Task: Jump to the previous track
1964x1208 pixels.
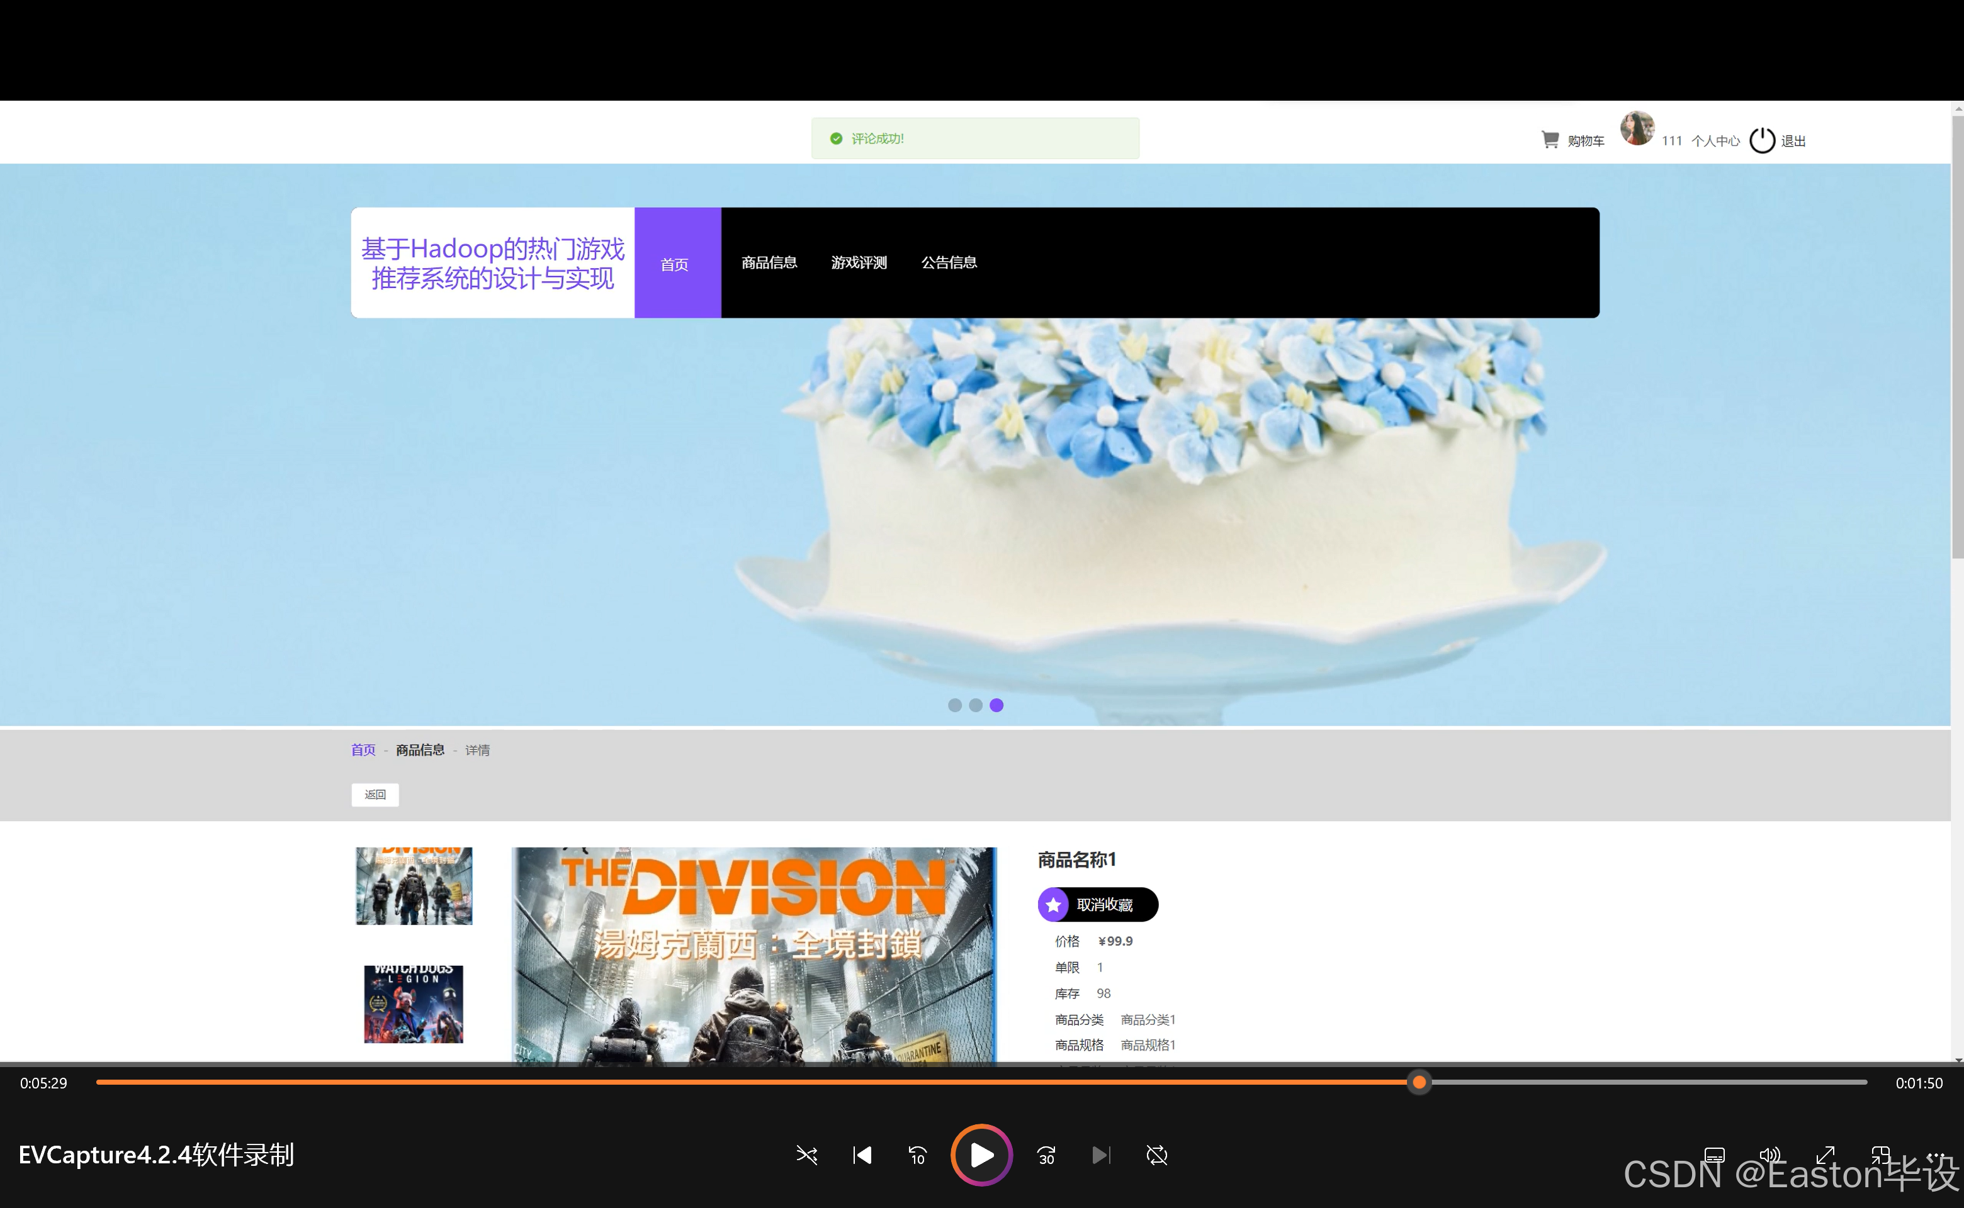Action: click(x=862, y=1155)
